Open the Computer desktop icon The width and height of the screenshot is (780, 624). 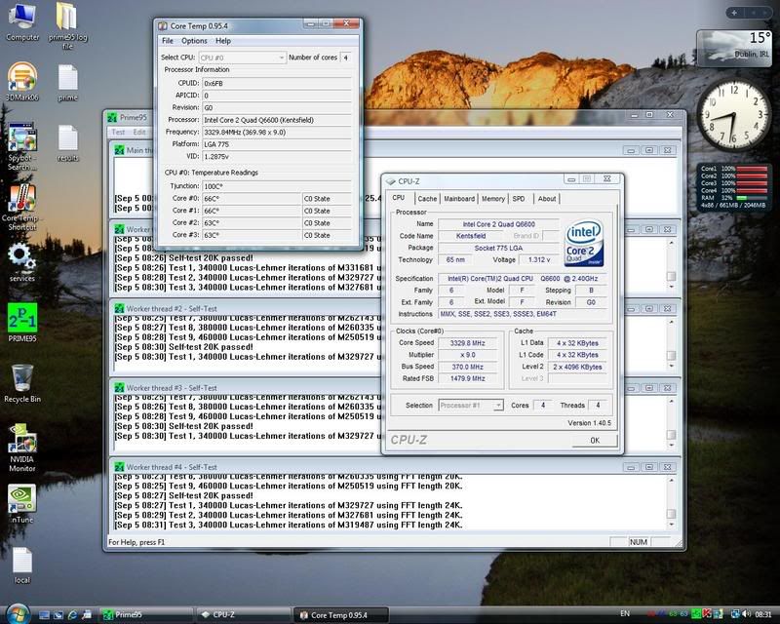click(22, 21)
